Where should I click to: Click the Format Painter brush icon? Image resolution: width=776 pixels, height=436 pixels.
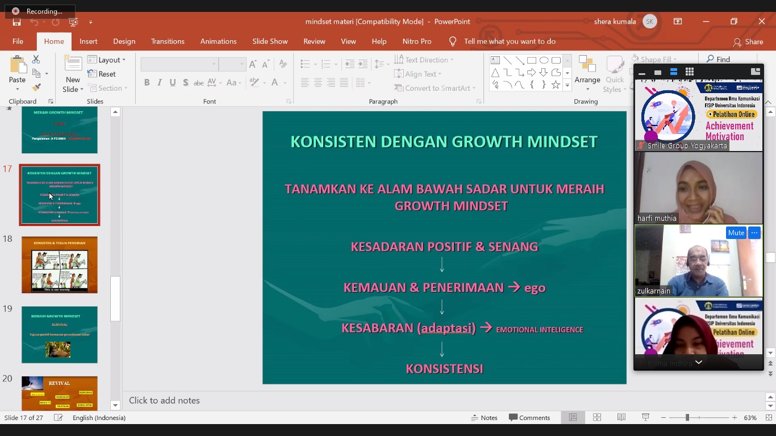coord(36,87)
